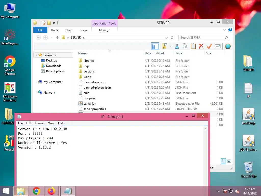261x196 pixels.
Task: Go up one folder level with Up arrow
Action: (x=57, y=38)
